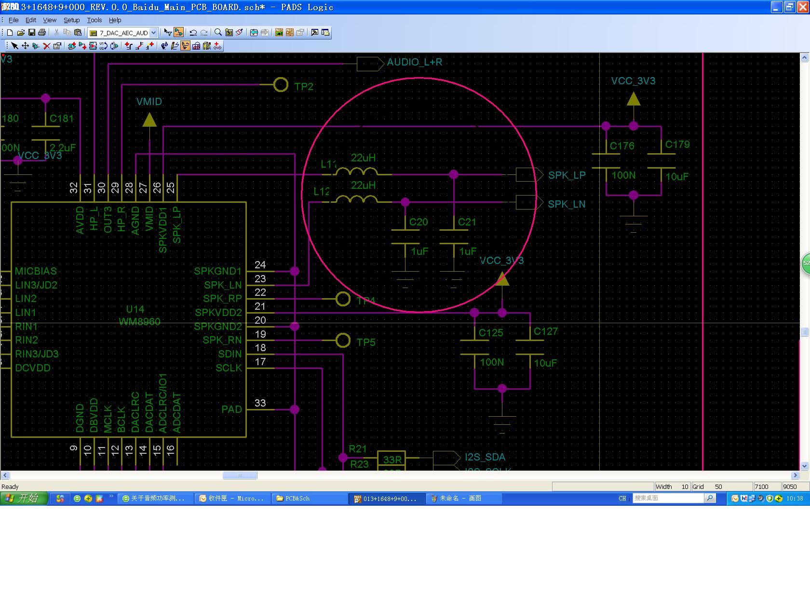This screenshot has width=810, height=592.
Task: Click the Sheet view icon
Action: [229, 32]
